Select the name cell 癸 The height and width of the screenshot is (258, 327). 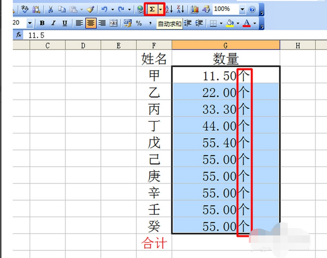[x=154, y=226]
